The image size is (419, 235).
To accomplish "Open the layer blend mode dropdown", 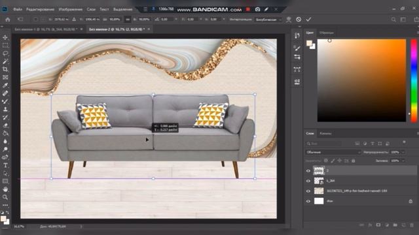I will coord(333,152).
